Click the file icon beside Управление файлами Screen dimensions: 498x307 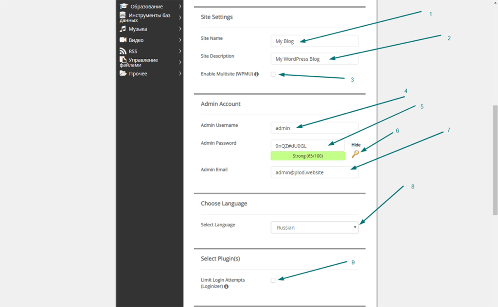pyautogui.click(x=123, y=59)
